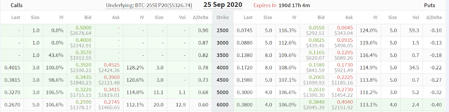
Task: Click the puts Vol column header
Action: point(416,17)
